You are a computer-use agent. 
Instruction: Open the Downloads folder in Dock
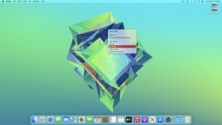(179, 119)
